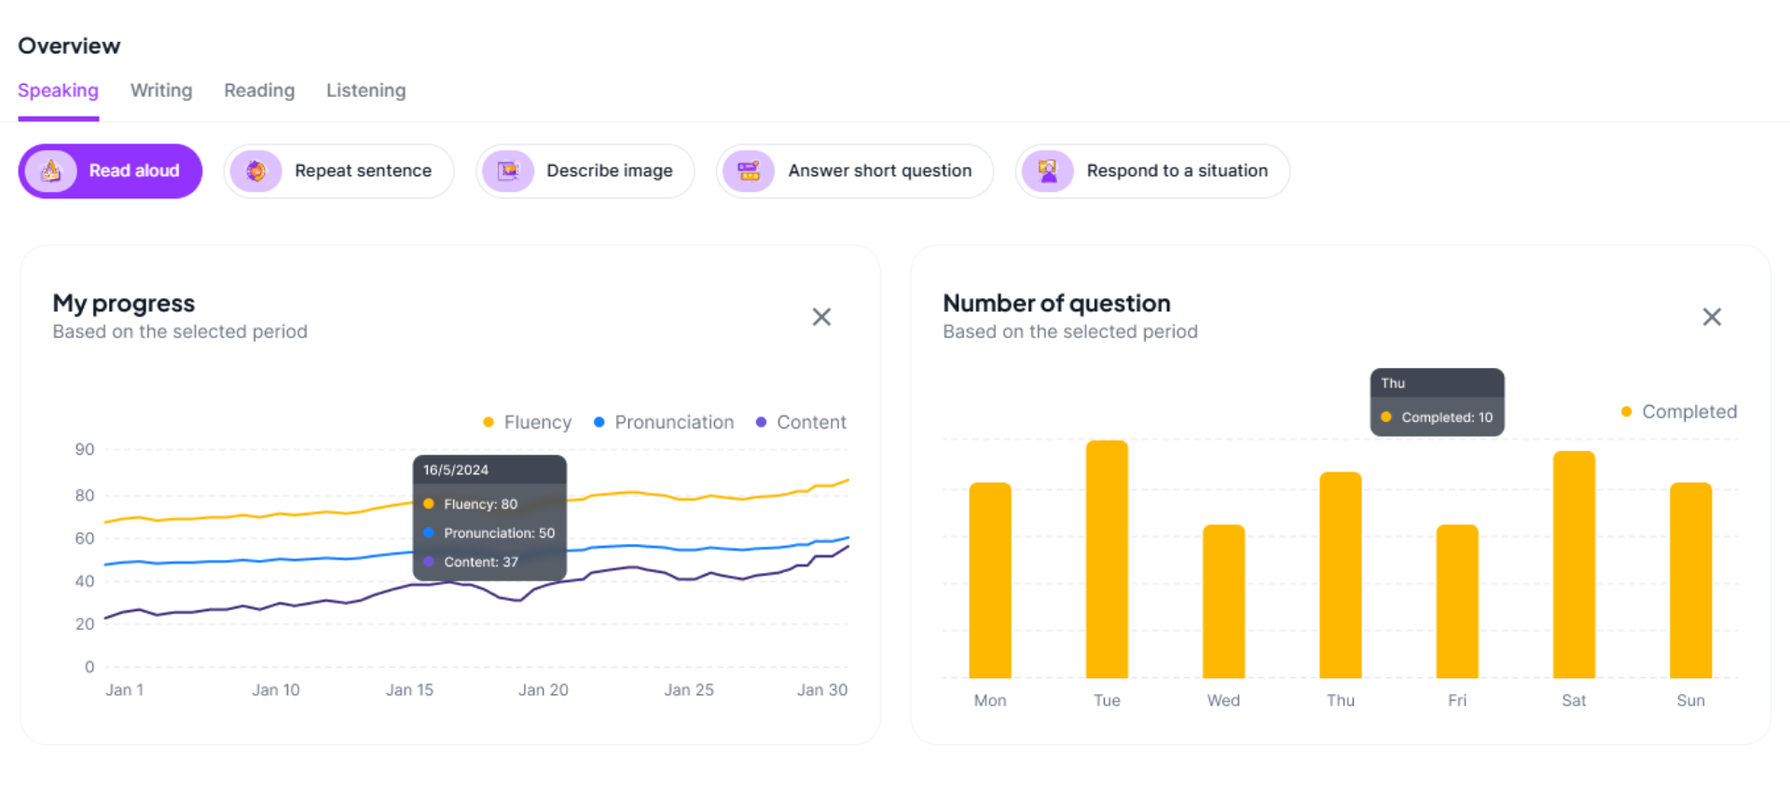Click the Fri bar in the chart
Image resolution: width=1790 pixels, height=790 pixels.
(1457, 602)
